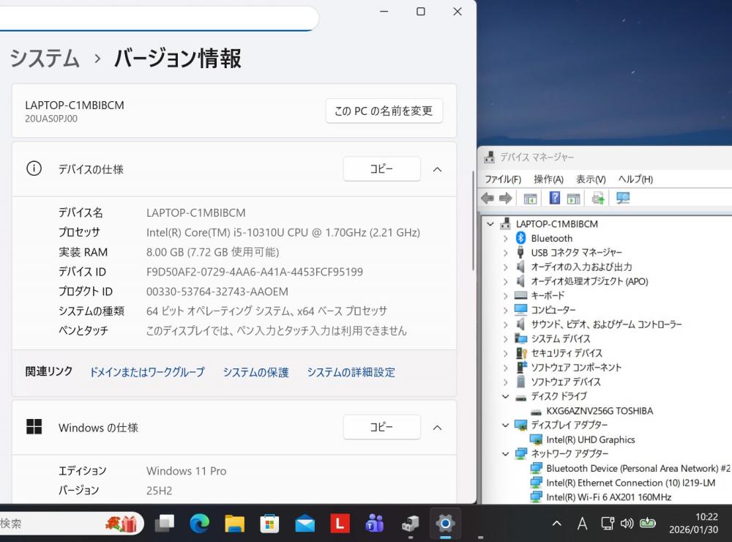Collapse the ディスク ドライブ tree node
Image resolution: width=732 pixels, height=542 pixels.
click(505, 396)
